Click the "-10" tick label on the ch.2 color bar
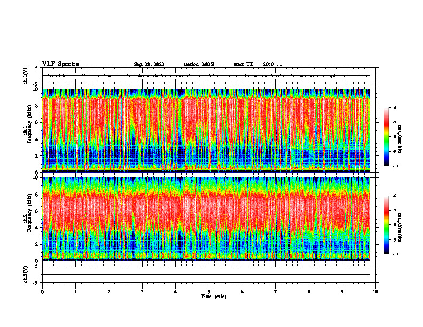The height and width of the screenshot is (327, 423). click(395, 254)
